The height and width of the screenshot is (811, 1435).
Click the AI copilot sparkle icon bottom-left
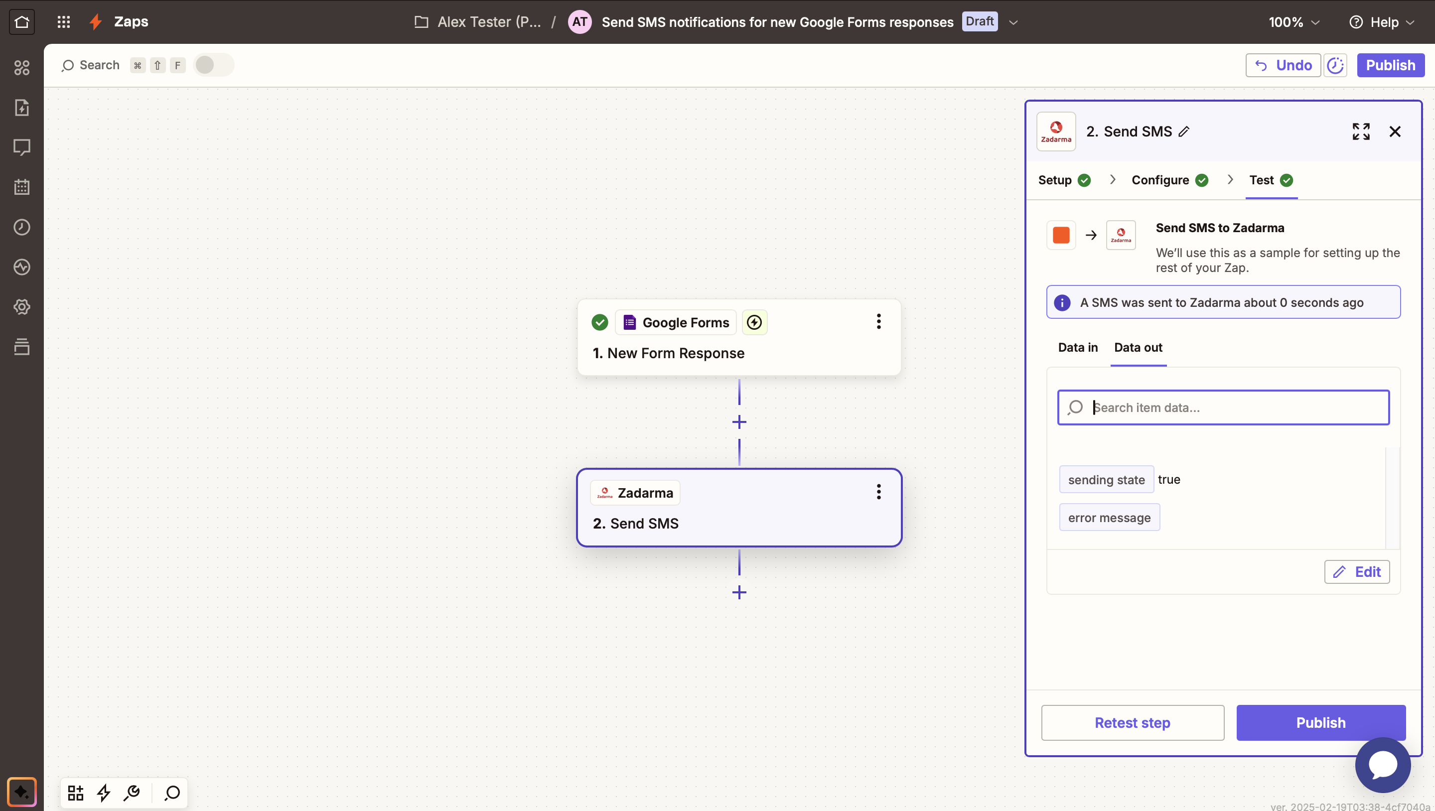[x=22, y=792]
